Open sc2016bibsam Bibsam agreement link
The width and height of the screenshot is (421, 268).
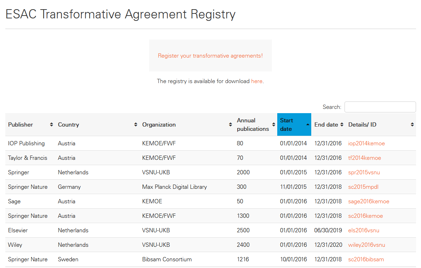point(366,260)
